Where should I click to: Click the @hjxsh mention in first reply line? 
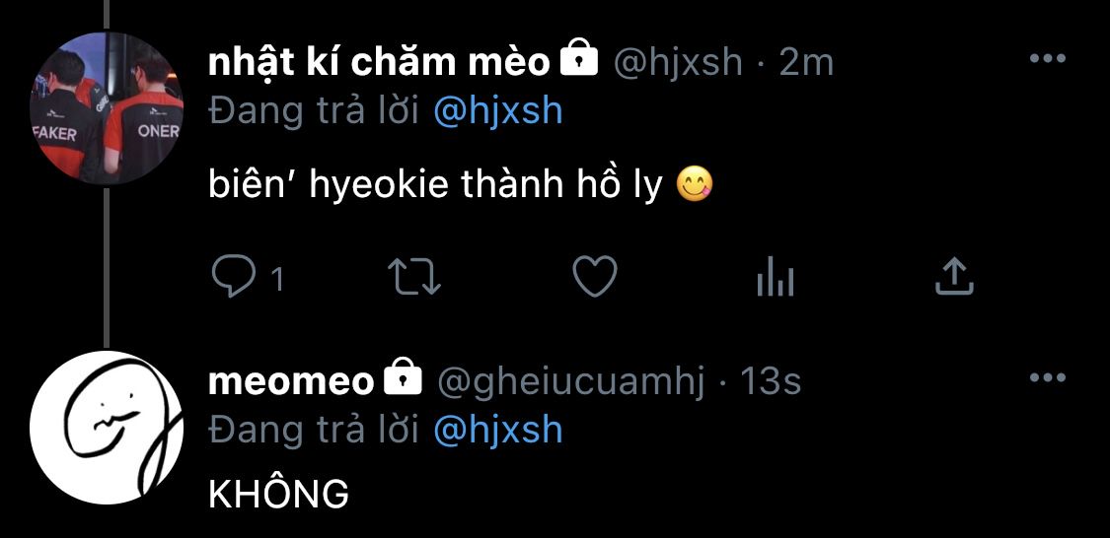497,111
